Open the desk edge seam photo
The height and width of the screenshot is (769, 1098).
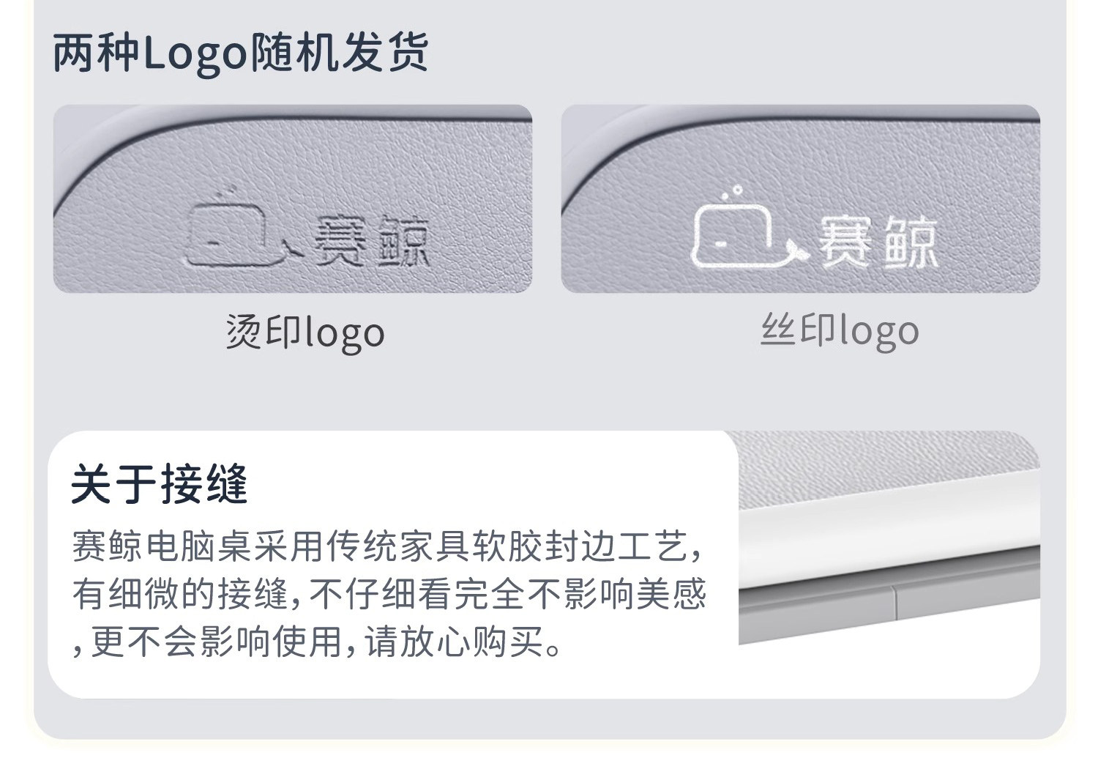click(889, 538)
